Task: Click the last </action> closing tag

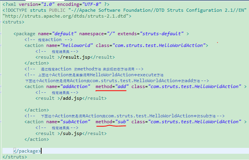Action: tap(37, 139)
